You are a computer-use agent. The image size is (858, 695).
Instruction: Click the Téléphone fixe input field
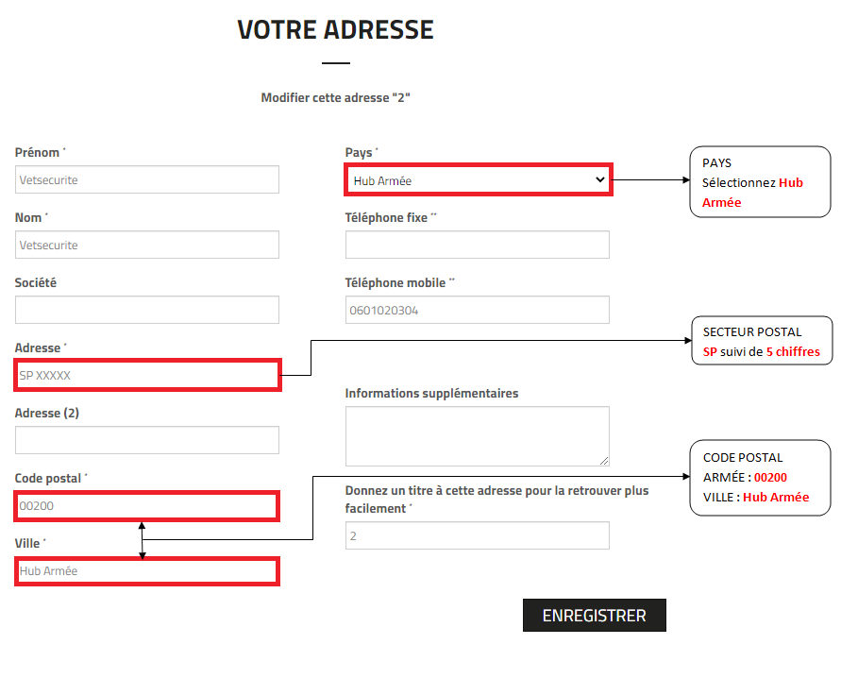pos(477,245)
